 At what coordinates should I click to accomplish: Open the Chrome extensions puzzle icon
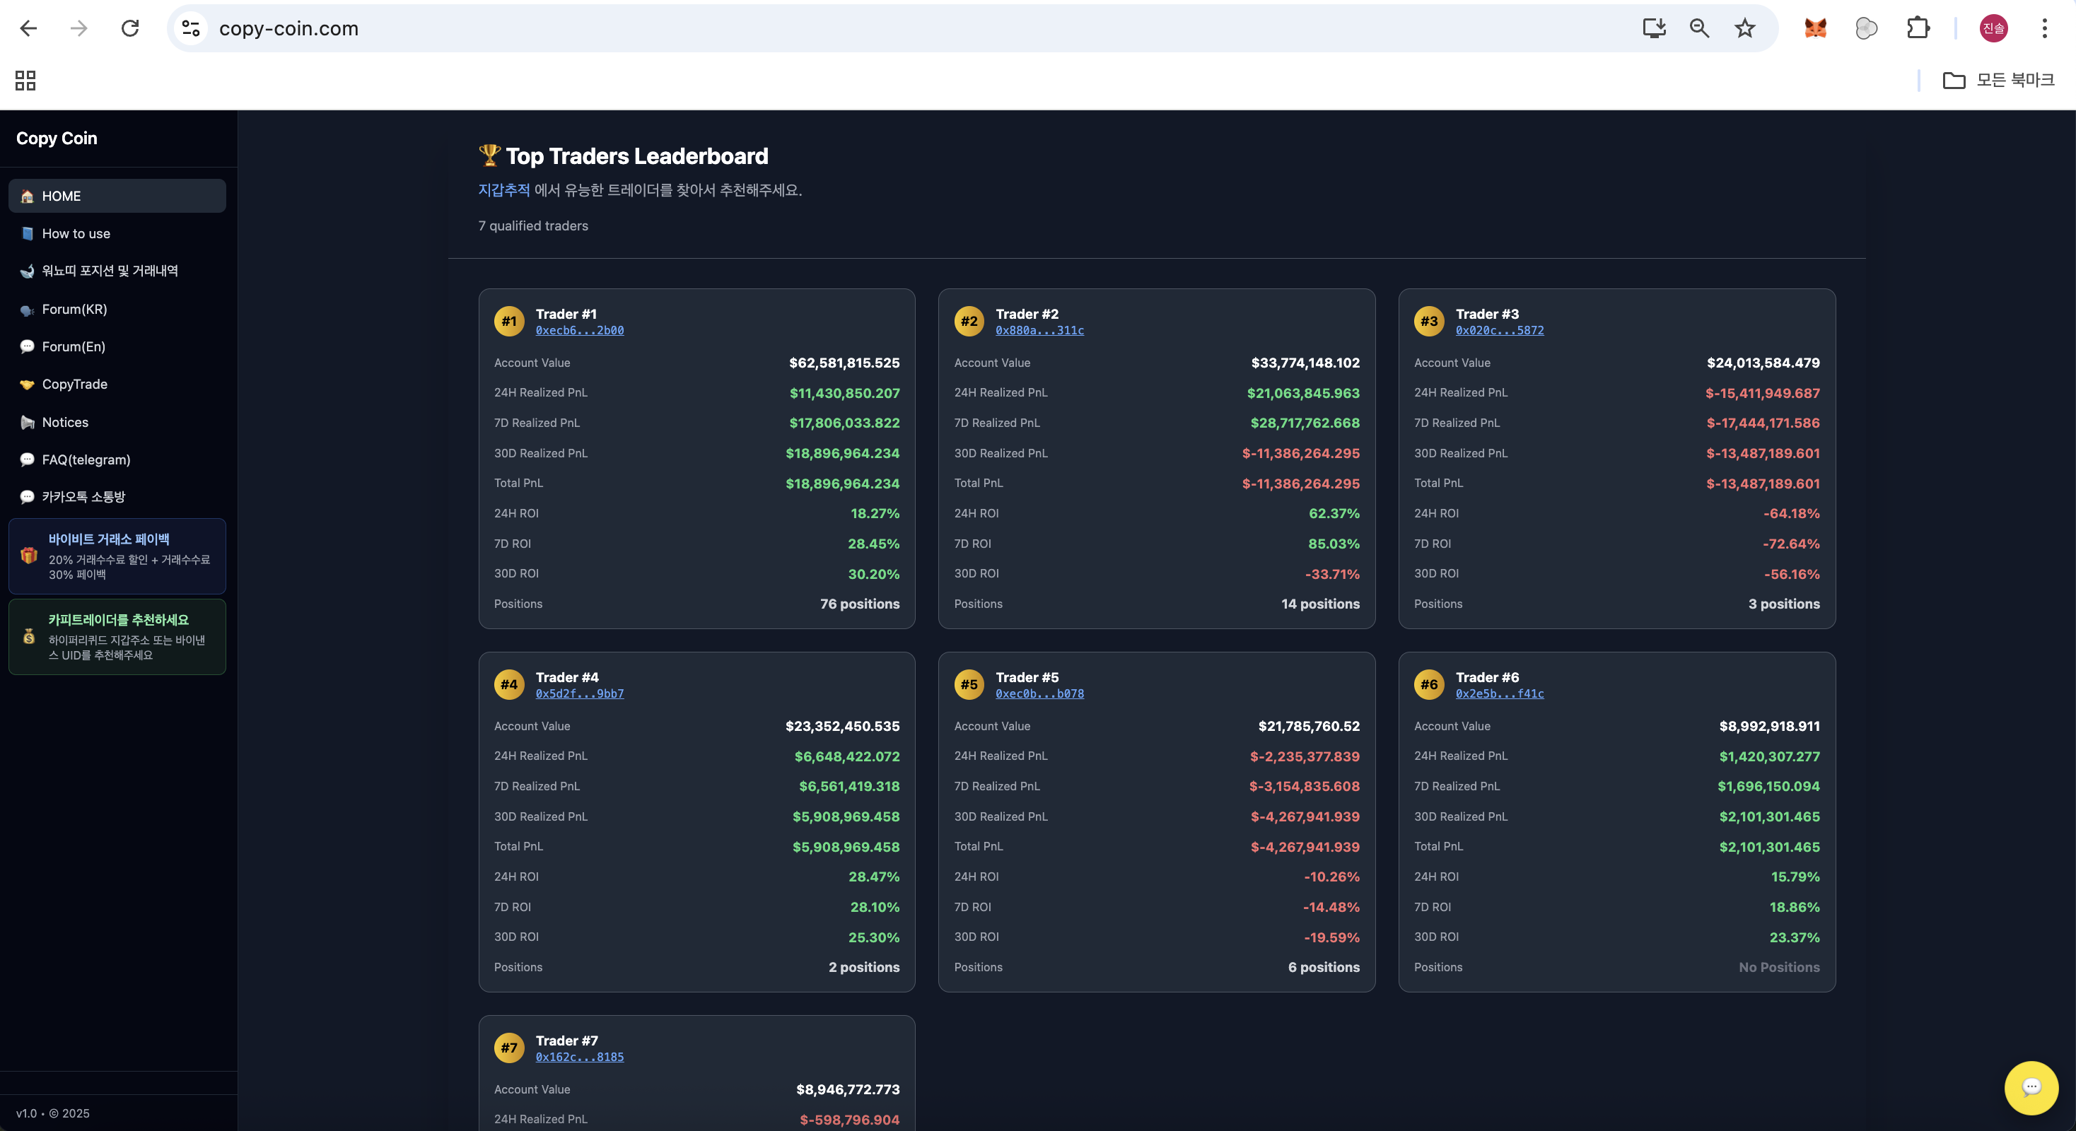click(x=1918, y=28)
